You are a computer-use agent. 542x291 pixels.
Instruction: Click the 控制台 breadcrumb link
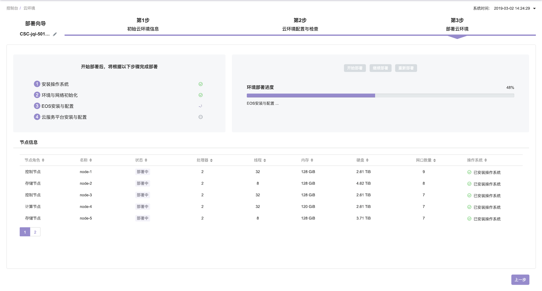point(12,8)
